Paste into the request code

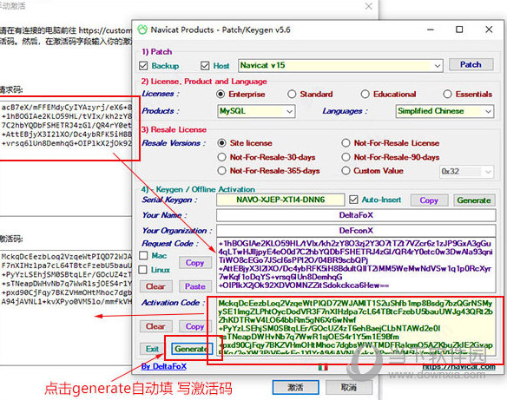pyautogui.click(x=195, y=286)
